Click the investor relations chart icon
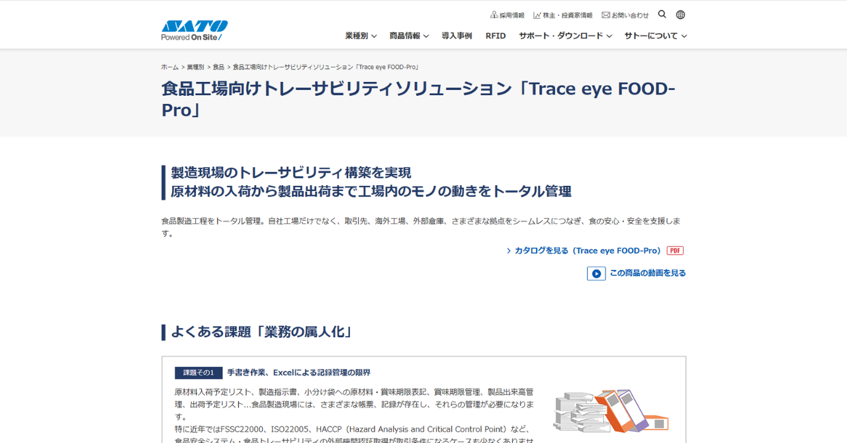This screenshot has height=443, width=847. coord(537,15)
